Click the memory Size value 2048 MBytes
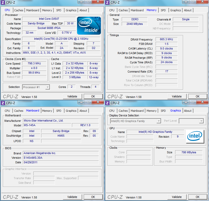This screenshot has height=201, width=209. click(135, 24)
